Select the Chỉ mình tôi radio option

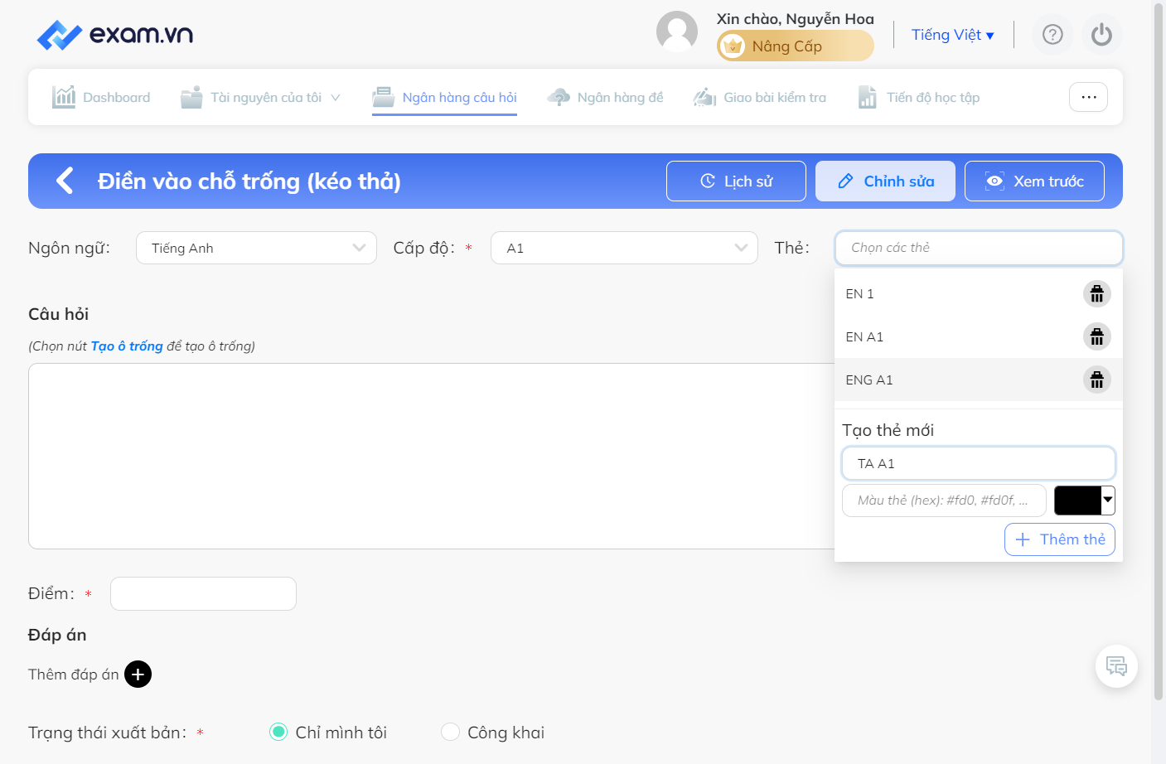tap(278, 732)
